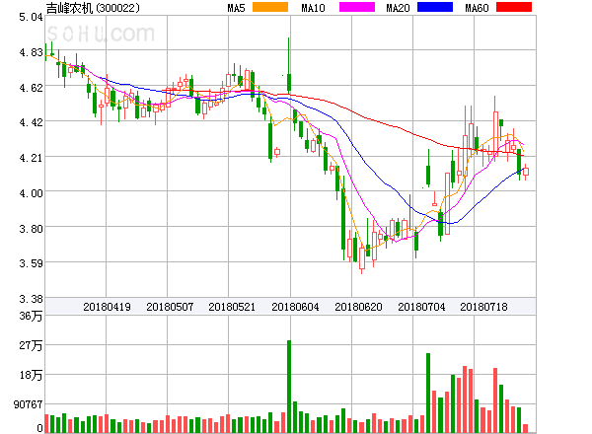The width and height of the screenshot is (592, 434).
Task: Click the 20180704 date label
Action: (x=421, y=307)
